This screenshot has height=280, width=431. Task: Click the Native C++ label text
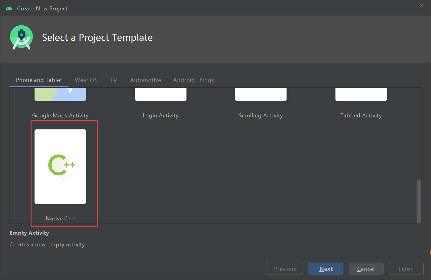[61, 219]
